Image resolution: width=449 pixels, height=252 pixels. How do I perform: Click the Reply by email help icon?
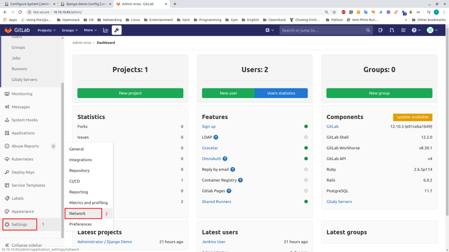pyautogui.click(x=232, y=169)
